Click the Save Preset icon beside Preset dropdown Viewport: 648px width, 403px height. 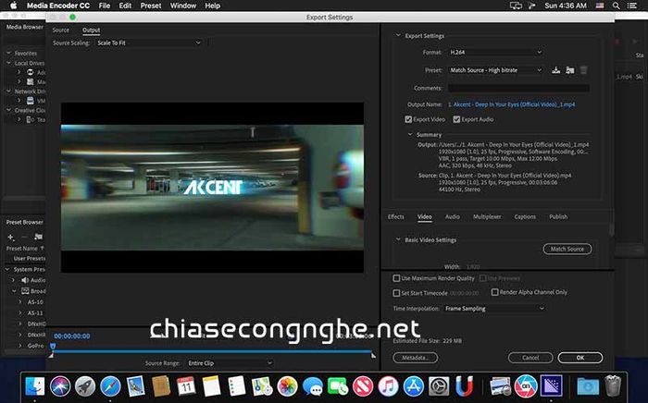point(555,70)
